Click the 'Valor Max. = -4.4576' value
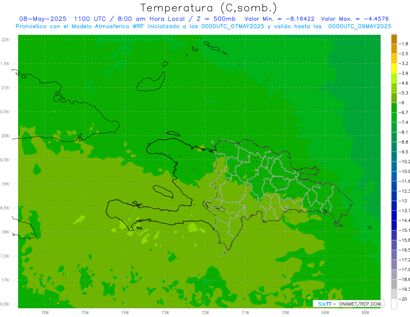 [x=355, y=19]
